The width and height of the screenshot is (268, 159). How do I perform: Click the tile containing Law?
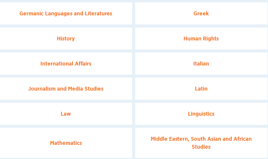point(66,114)
